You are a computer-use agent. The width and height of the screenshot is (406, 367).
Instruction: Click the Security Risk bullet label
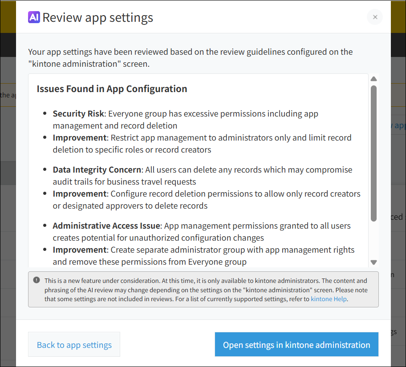point(78,113)
